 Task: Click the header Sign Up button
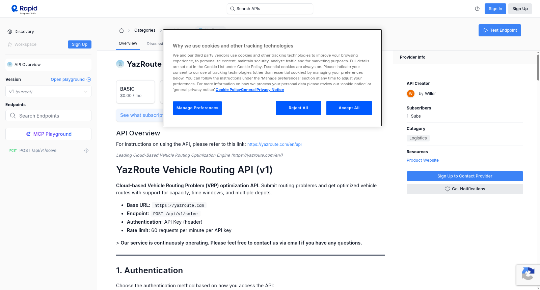click(x=520, y=9)
